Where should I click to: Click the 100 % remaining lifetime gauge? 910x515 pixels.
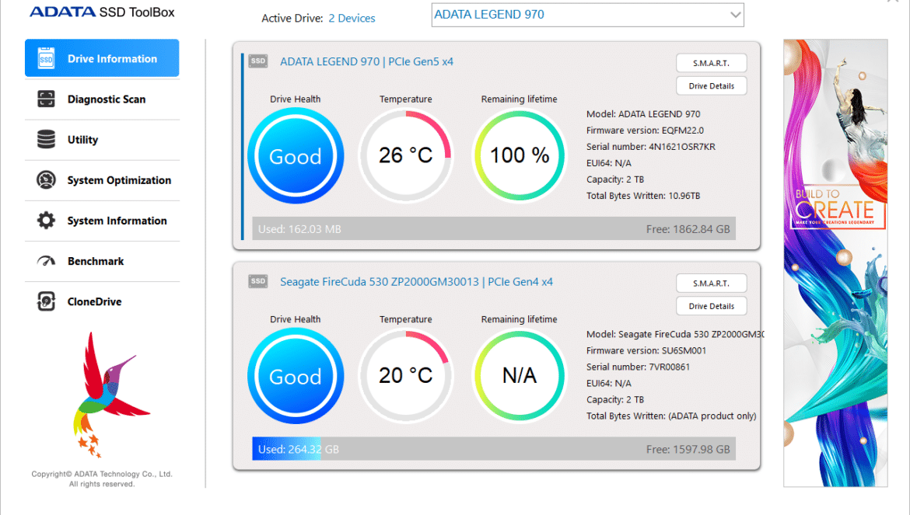pos(520,155)
